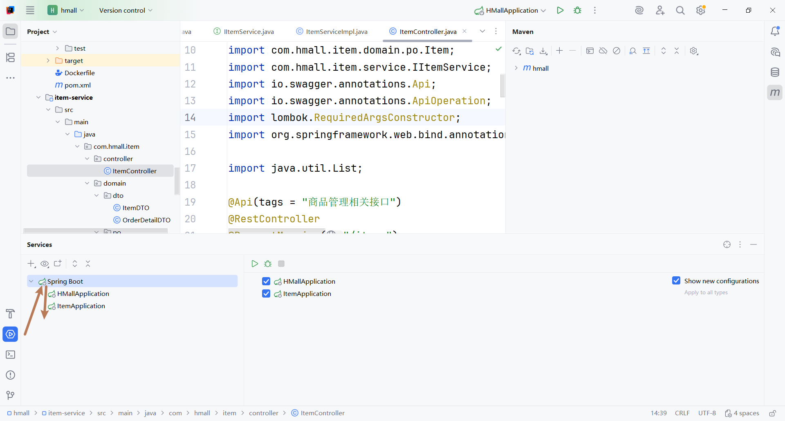Screen dimensions: 785x421
Task: Open the AI Chat tool window icon
Action: (x=775, y=52)
